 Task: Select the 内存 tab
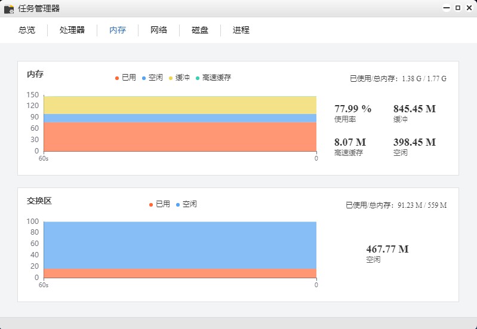point(118,30)
